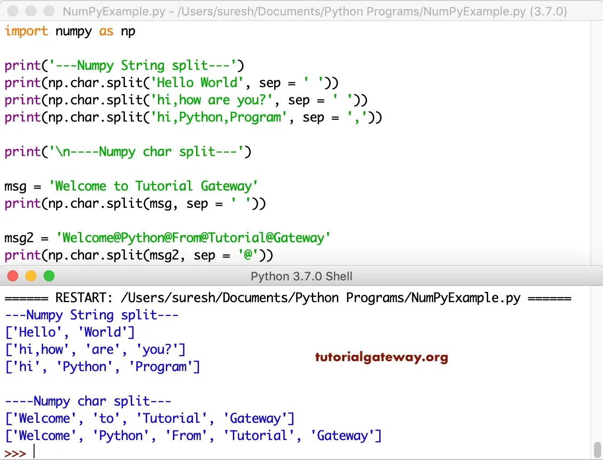Image resolution: width=603 pixels, height=460 pixels.
Task: Click the print '\n----Numpy char split---' line
Action: pyautogui.click(x=128, y=152)
